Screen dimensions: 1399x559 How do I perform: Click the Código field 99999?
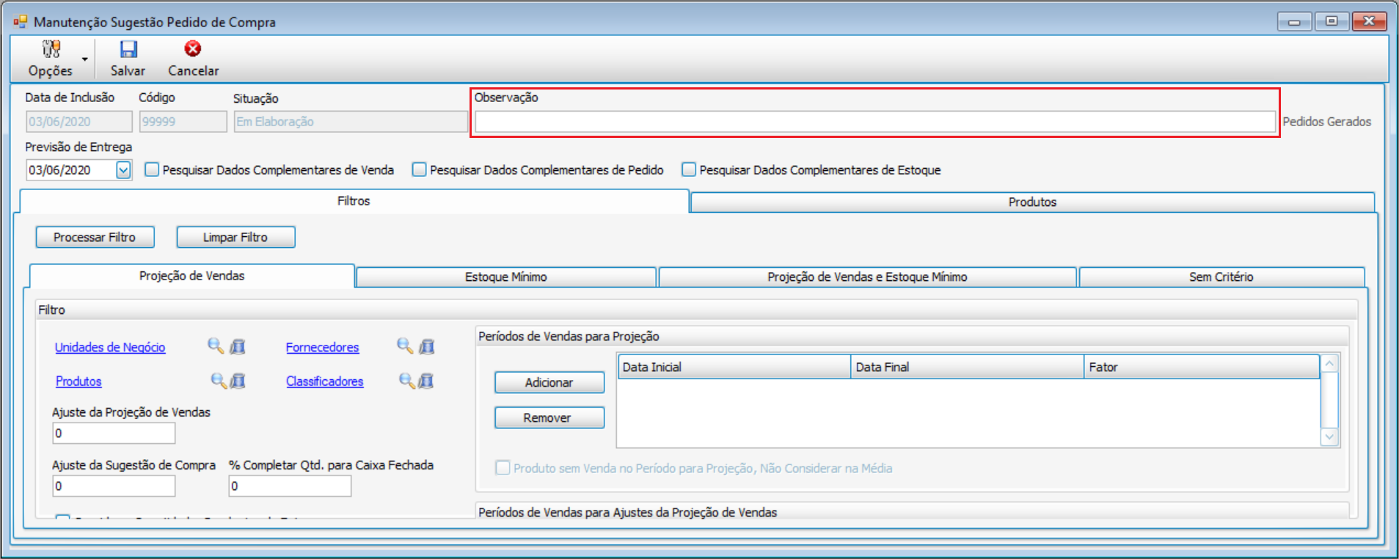[183, 122]
